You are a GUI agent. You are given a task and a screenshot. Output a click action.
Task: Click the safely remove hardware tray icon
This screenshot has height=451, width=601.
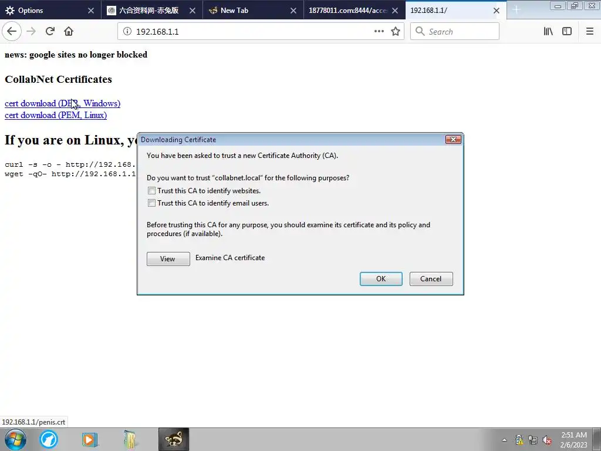coord(519,440)
